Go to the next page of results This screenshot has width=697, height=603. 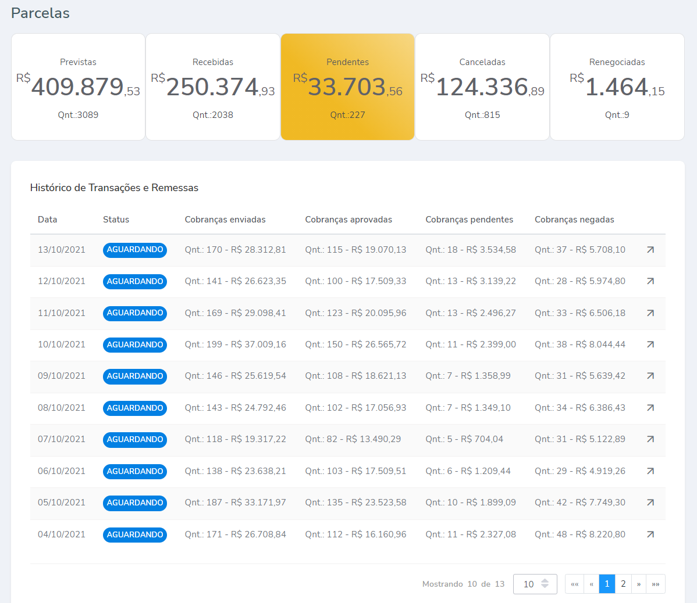tap(639, 584)
